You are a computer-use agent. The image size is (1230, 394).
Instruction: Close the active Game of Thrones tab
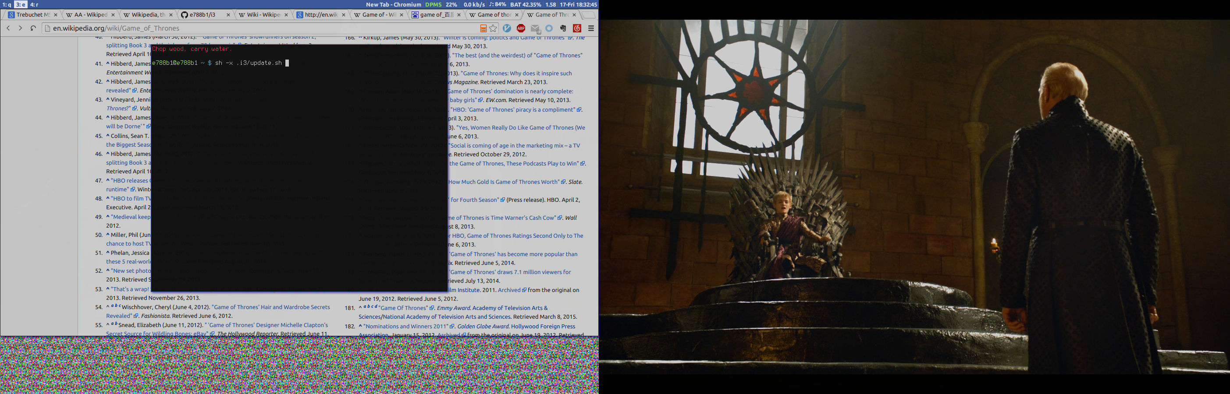click(574, 15)
